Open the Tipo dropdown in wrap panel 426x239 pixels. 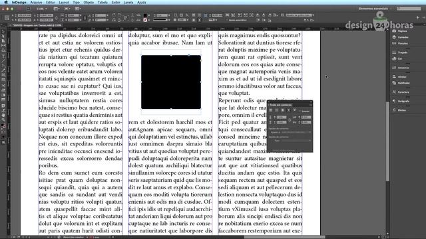point(296,141)
